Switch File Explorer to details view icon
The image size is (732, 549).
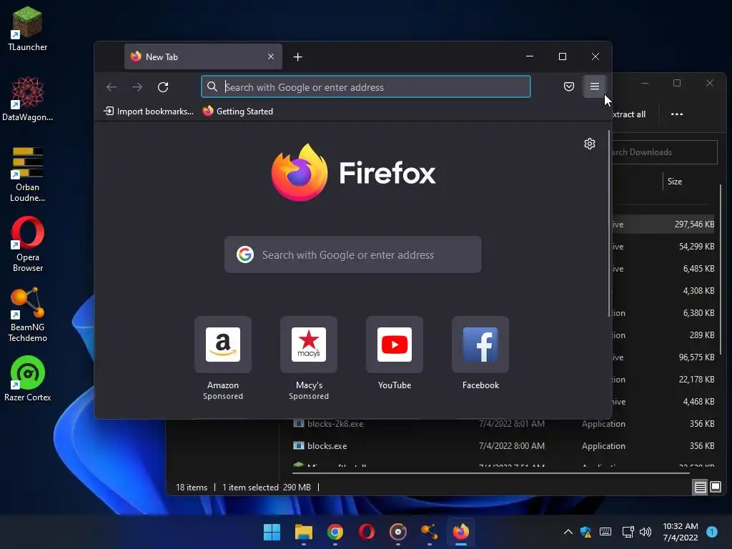(x=701, y=488)
